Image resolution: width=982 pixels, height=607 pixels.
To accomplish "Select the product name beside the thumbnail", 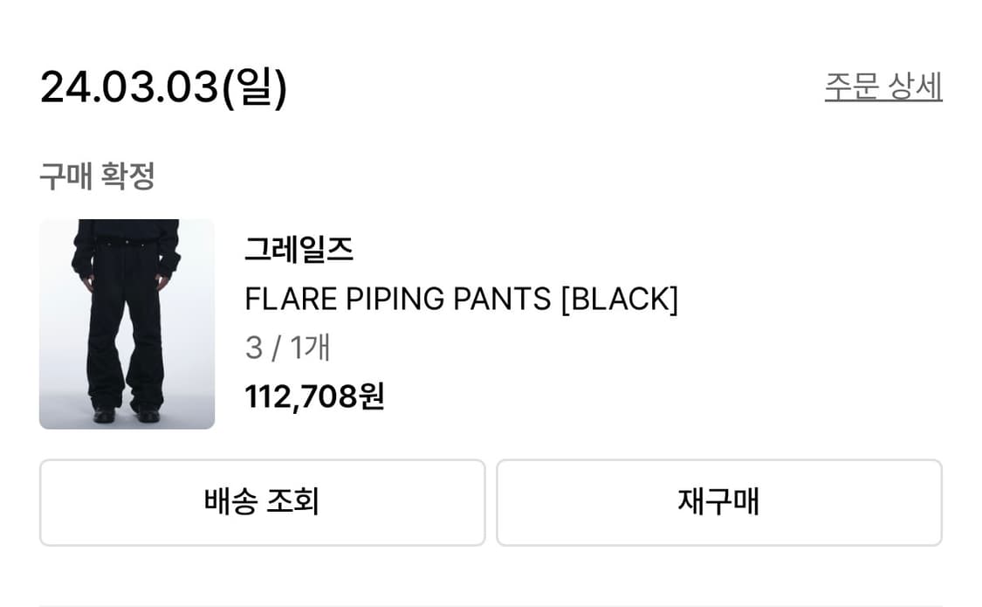I will point(461,299).
